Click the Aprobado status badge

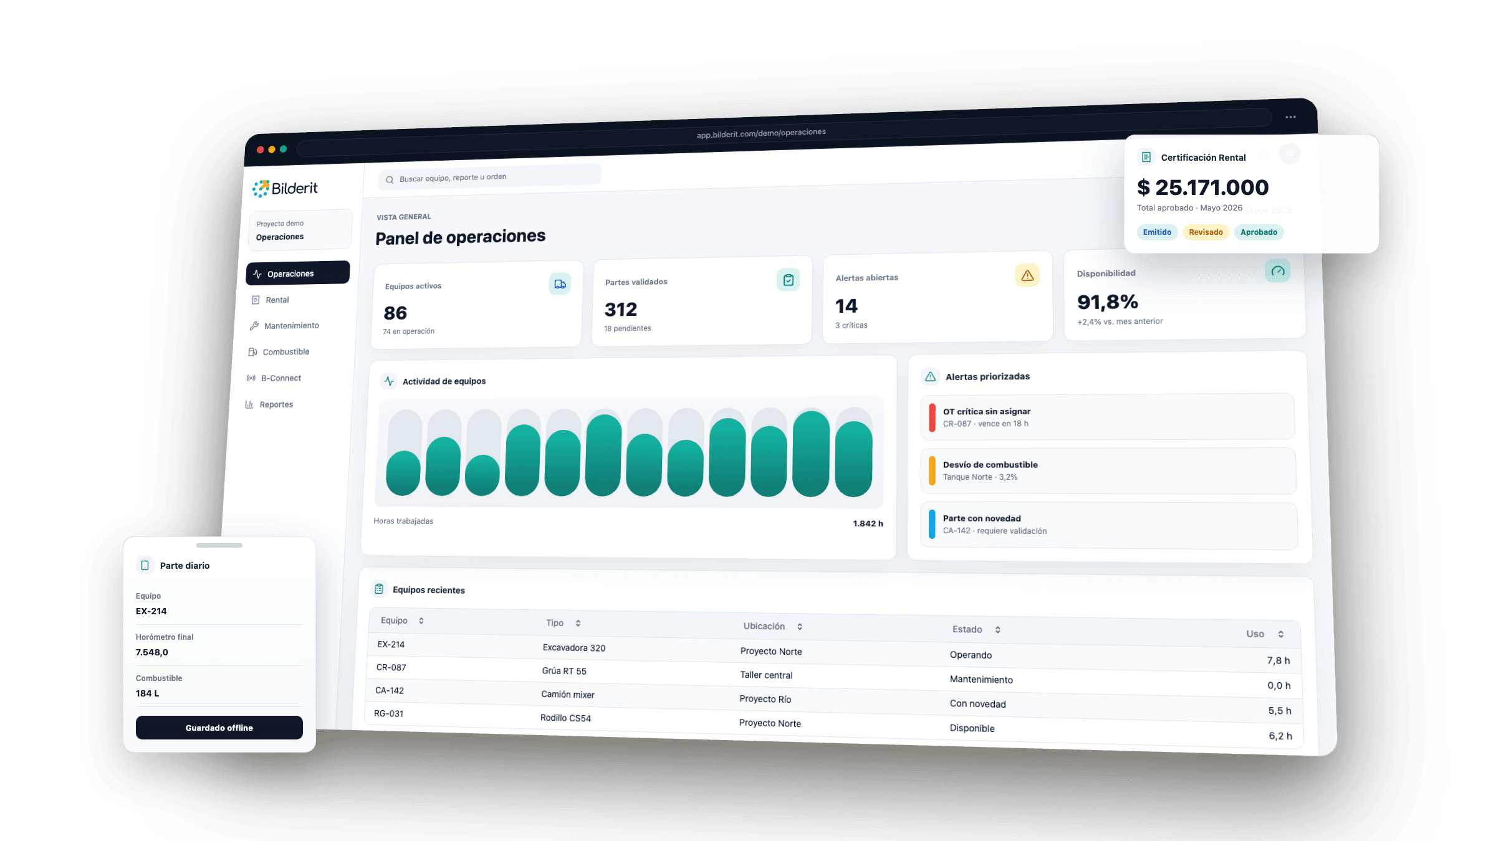[x=1259, y=232]
